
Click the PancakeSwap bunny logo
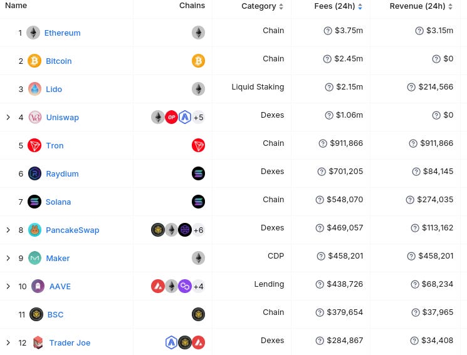[x=34, y=230]
